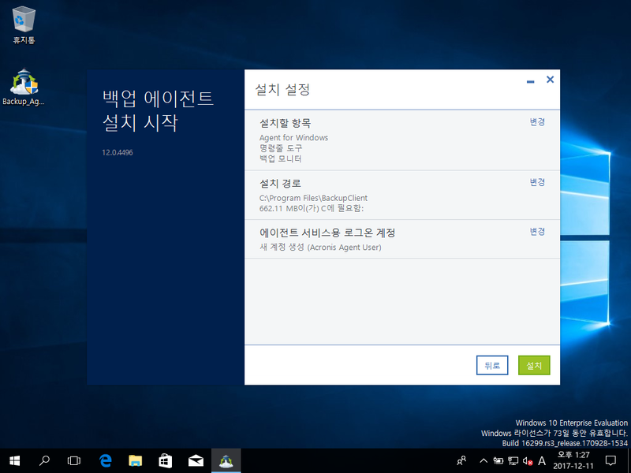
Task: Go back with the 뒤로 button
Action: (x=492, y=365)
